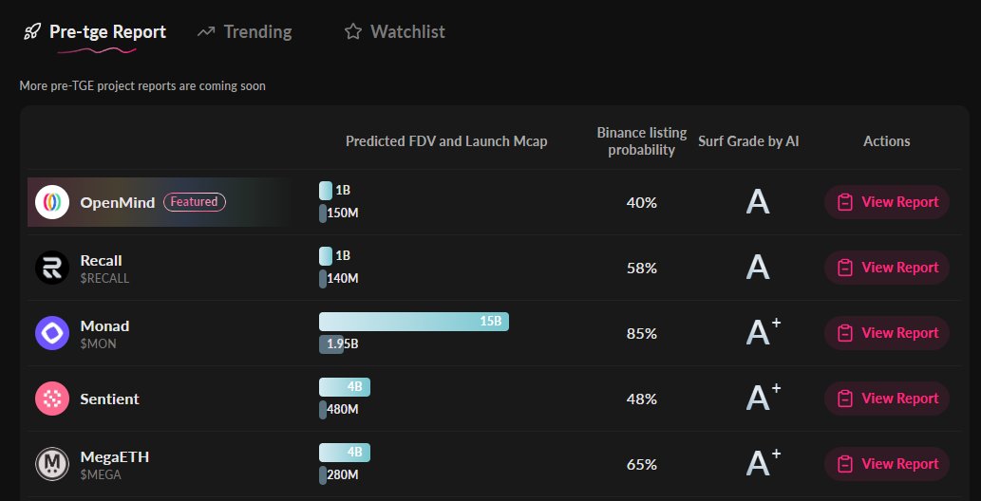Viewport: 981px width, 501px height.
Task: Click the OpenMind project logo icon
Action: [x=52, y=202]
